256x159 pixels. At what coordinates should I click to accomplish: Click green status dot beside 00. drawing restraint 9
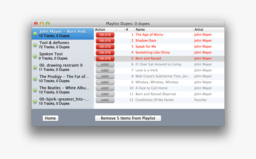[x=35, y=67]
